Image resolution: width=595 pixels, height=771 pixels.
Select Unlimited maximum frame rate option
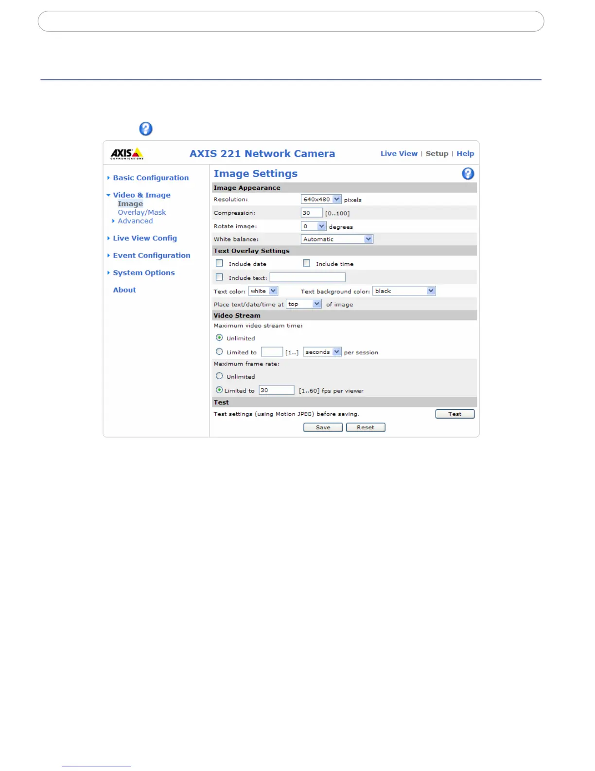pos(220,376)
